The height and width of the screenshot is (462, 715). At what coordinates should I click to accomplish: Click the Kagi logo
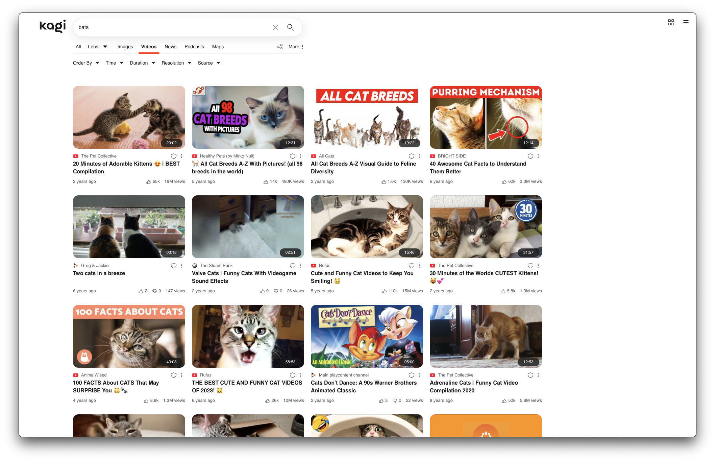[x=53, y=26]
